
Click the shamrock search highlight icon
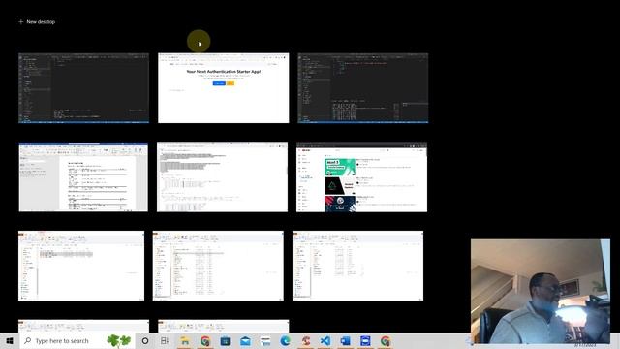(118, 340)
